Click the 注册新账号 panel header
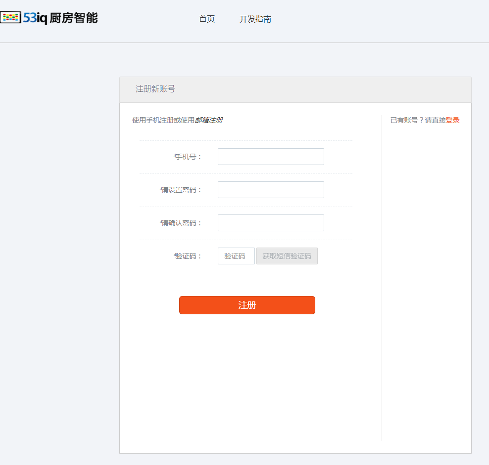The image size is (489, 465). pyautogui.click(x=155, y=89)
